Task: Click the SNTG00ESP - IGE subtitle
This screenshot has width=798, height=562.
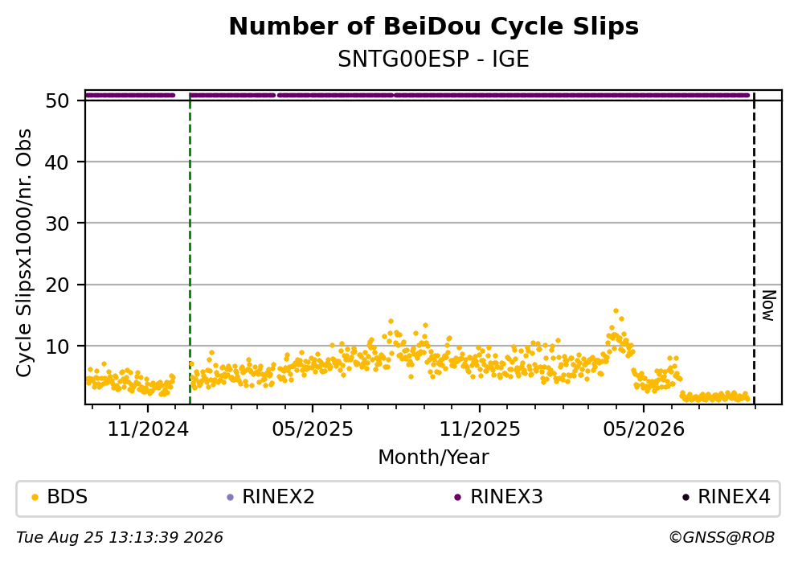Action: [x=434, y=59]
